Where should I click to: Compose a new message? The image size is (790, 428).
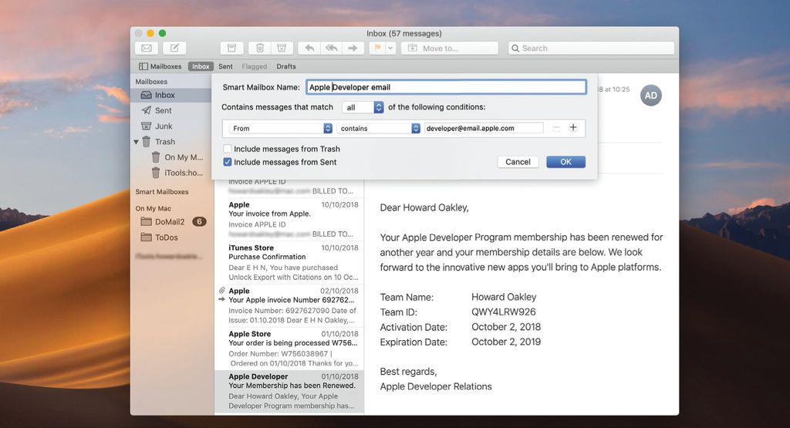pos(174,49)
